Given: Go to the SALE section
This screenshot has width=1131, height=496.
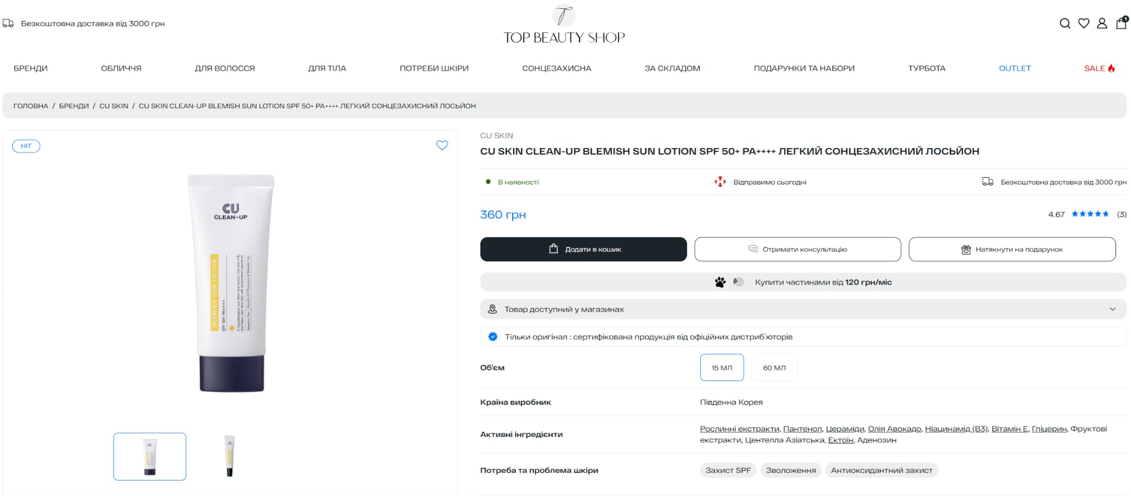Looking at the screenshot, I should (1099, 68).
